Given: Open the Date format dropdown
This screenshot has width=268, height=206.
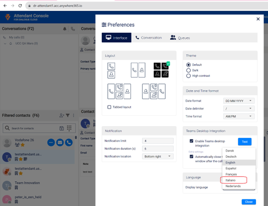Looking at the screenshot, I should pyautogui.click(x=239, y=101).
